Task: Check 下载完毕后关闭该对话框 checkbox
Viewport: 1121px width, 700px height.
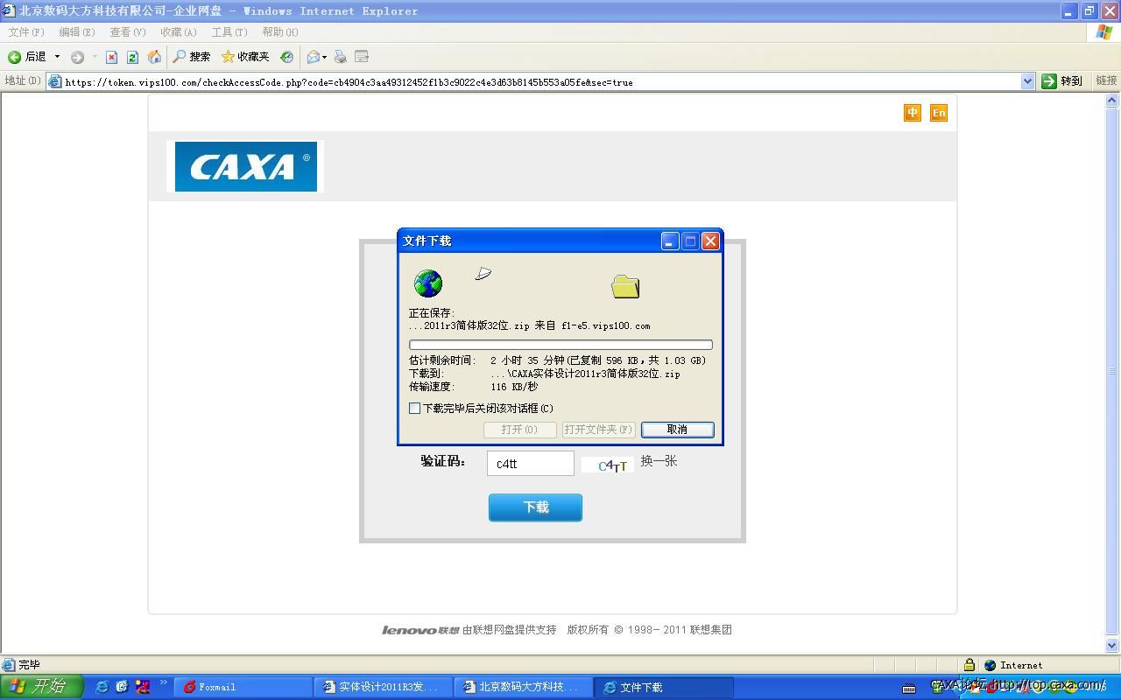Action: coord(415,409)
